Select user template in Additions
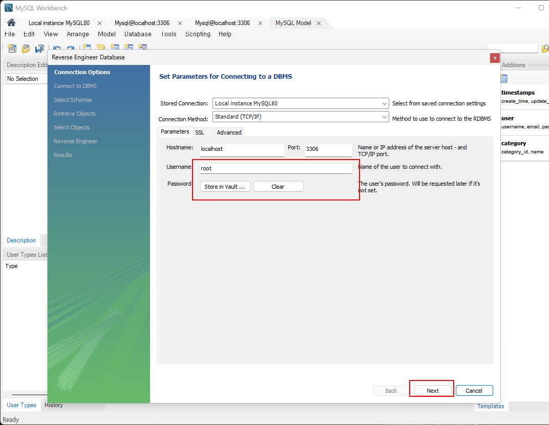Viewport: 549px width, 425px height. [x=524, y=122]
